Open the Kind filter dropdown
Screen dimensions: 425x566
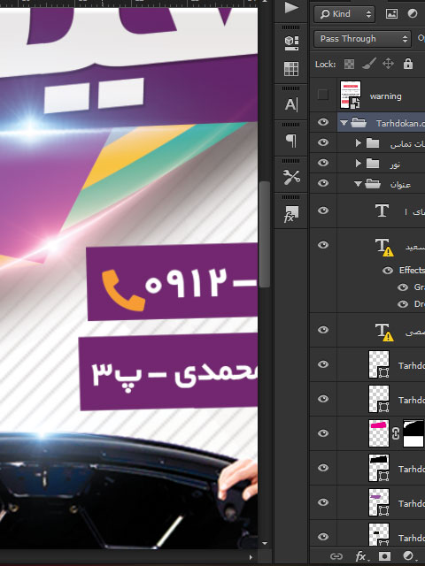point(344,14)
